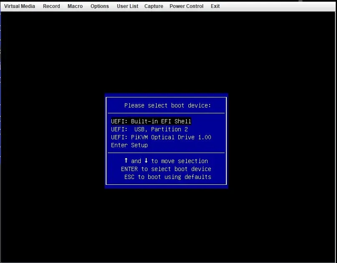Open the Power Control menu
Viewport: 337px width, 263px height.
(186, 6)
